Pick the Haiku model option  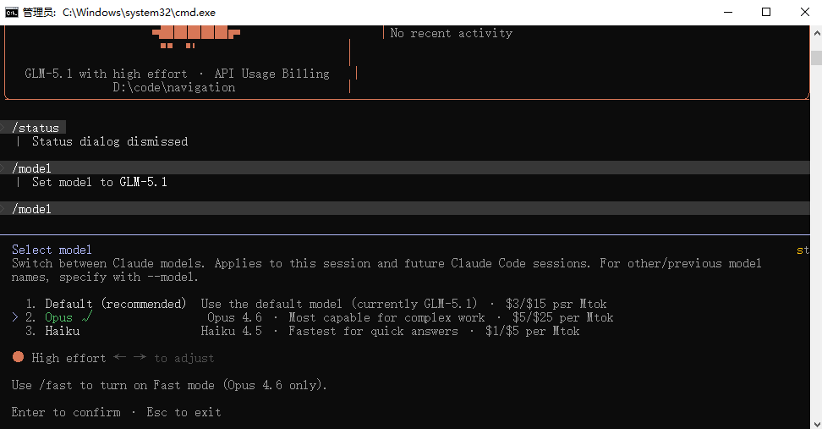pyautogui.click(x=63, y=331)
